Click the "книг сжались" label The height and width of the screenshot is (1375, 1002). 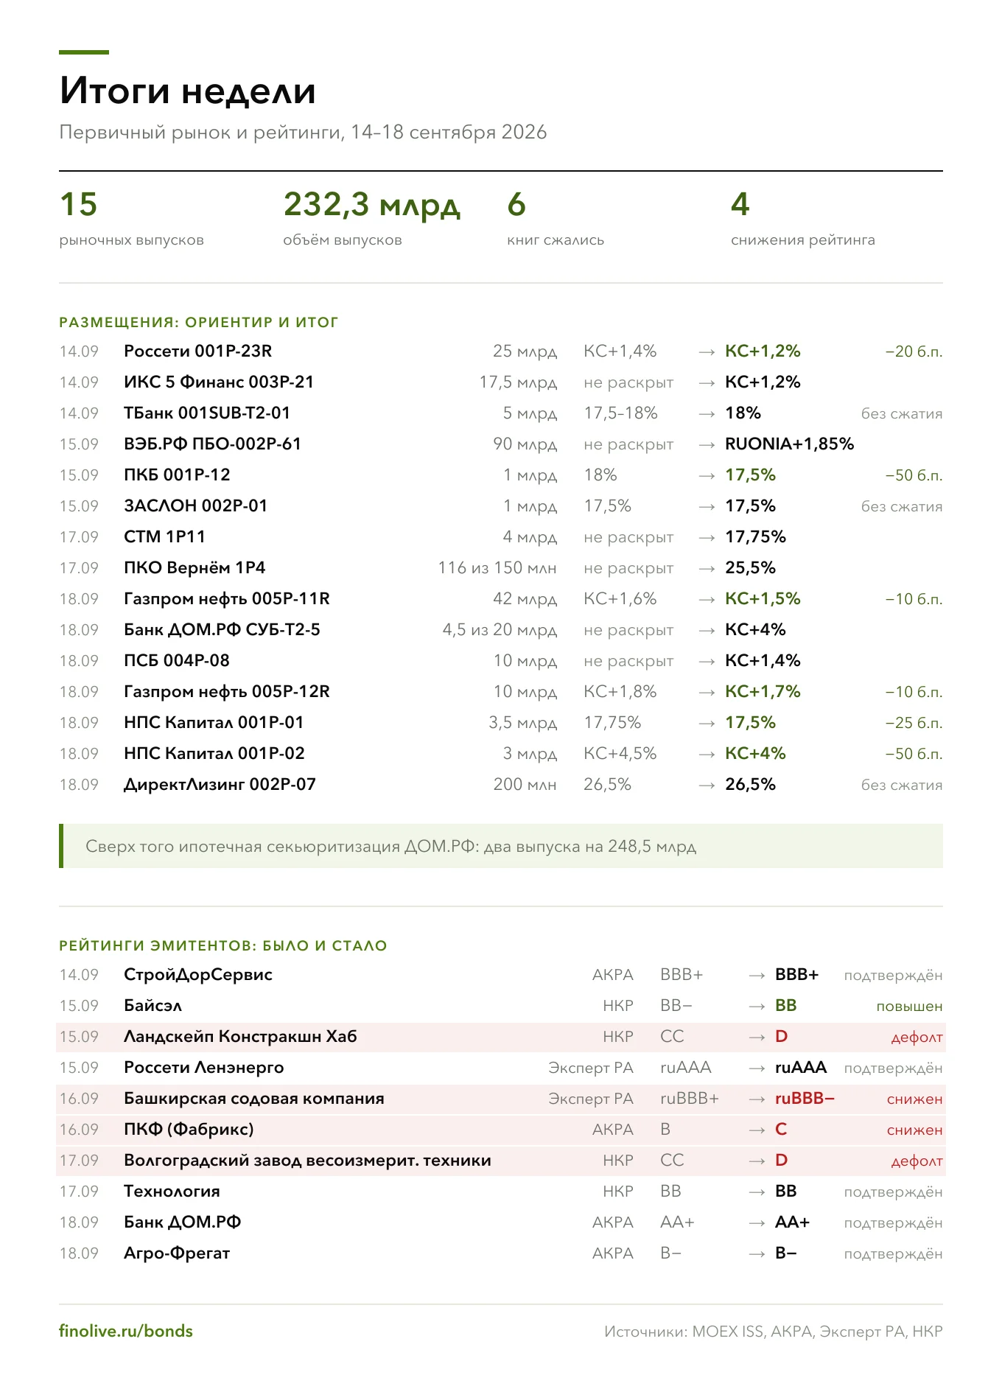click(x=556, y=240)
